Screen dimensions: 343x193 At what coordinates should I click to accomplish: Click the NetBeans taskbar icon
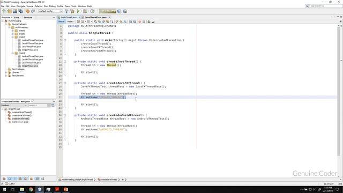tap(40, 189)
